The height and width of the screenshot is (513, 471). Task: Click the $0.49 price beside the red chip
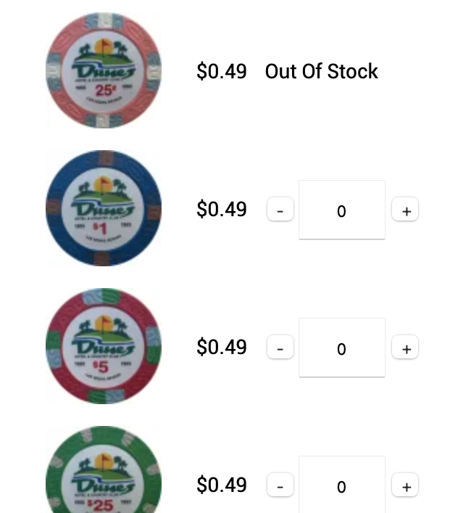click(222, 347)
